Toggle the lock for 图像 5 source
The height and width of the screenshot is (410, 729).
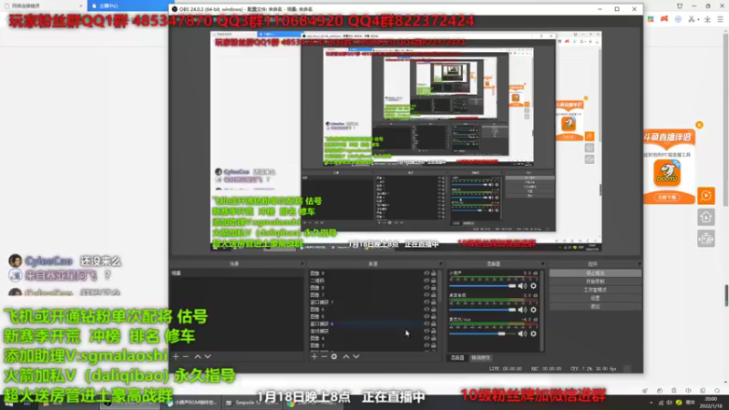[434, 316]
